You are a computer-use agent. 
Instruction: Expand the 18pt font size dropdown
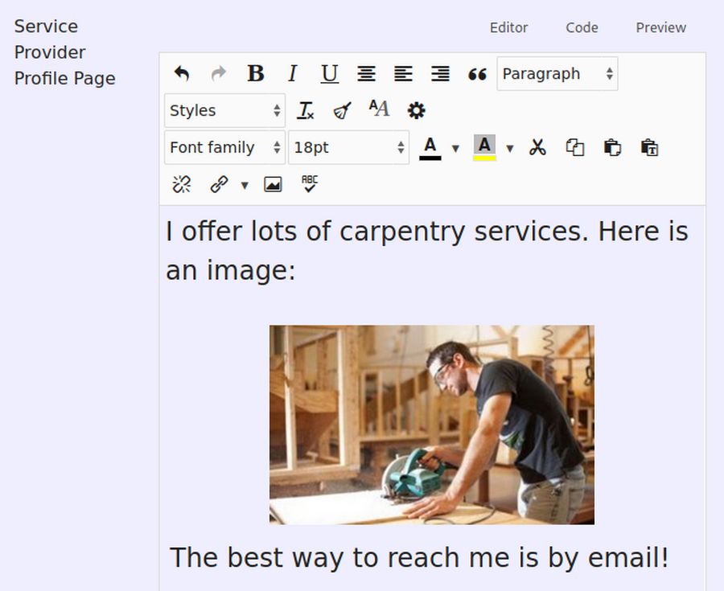tap(348, 147)
